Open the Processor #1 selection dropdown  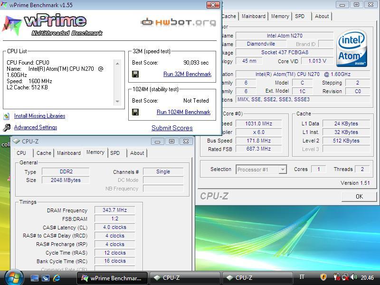[261, 170]
